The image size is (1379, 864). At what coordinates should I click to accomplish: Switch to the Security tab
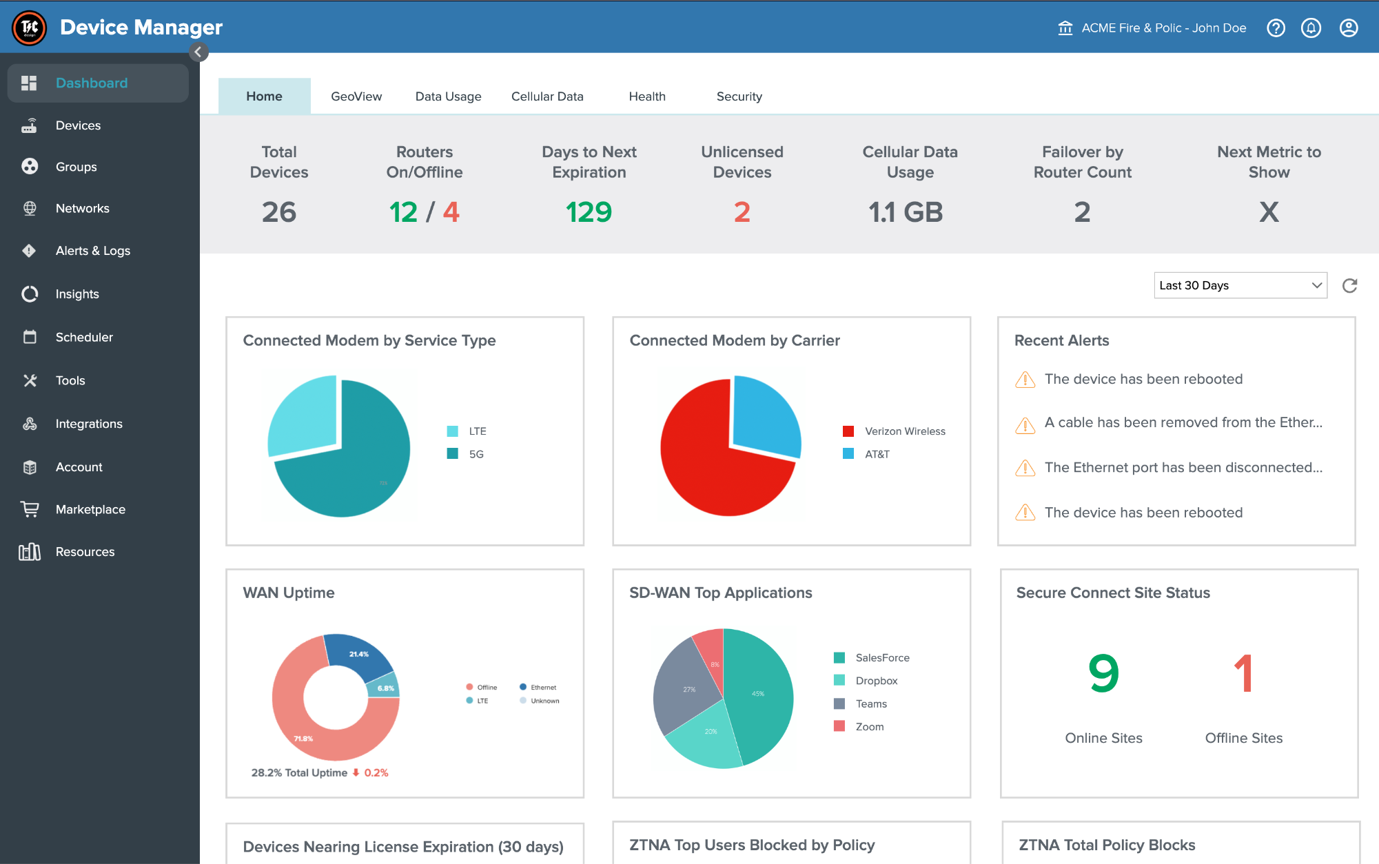pos(739,96)
